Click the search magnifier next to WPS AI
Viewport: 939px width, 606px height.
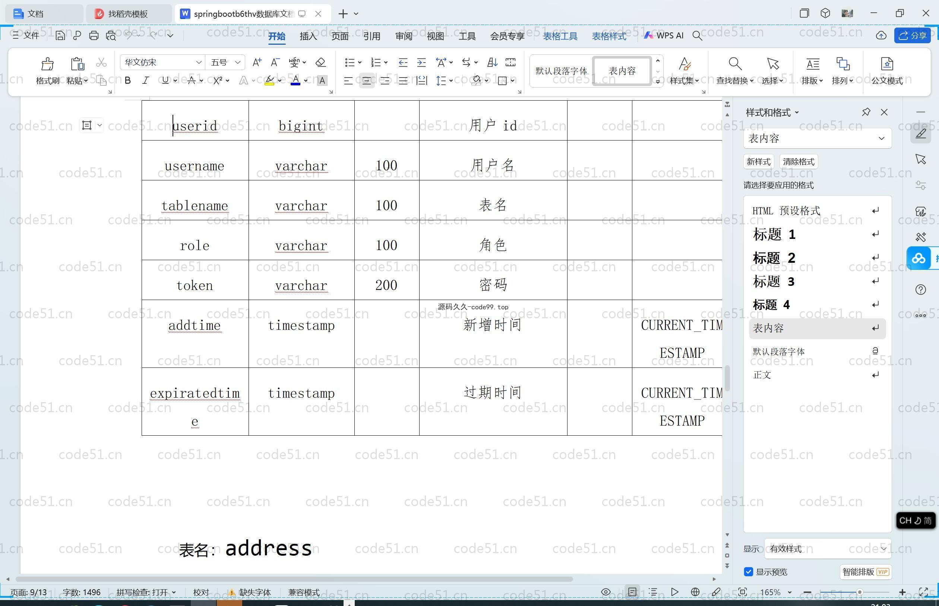point(697,35)
